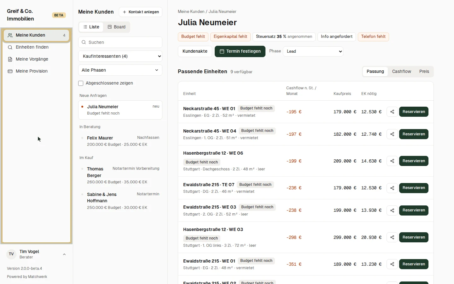Viewport: 454px width, 284px height.
Task: Open the Kaufinteressenten (4) dropdown
Action: pyautogui.click(x=120, y=56)
